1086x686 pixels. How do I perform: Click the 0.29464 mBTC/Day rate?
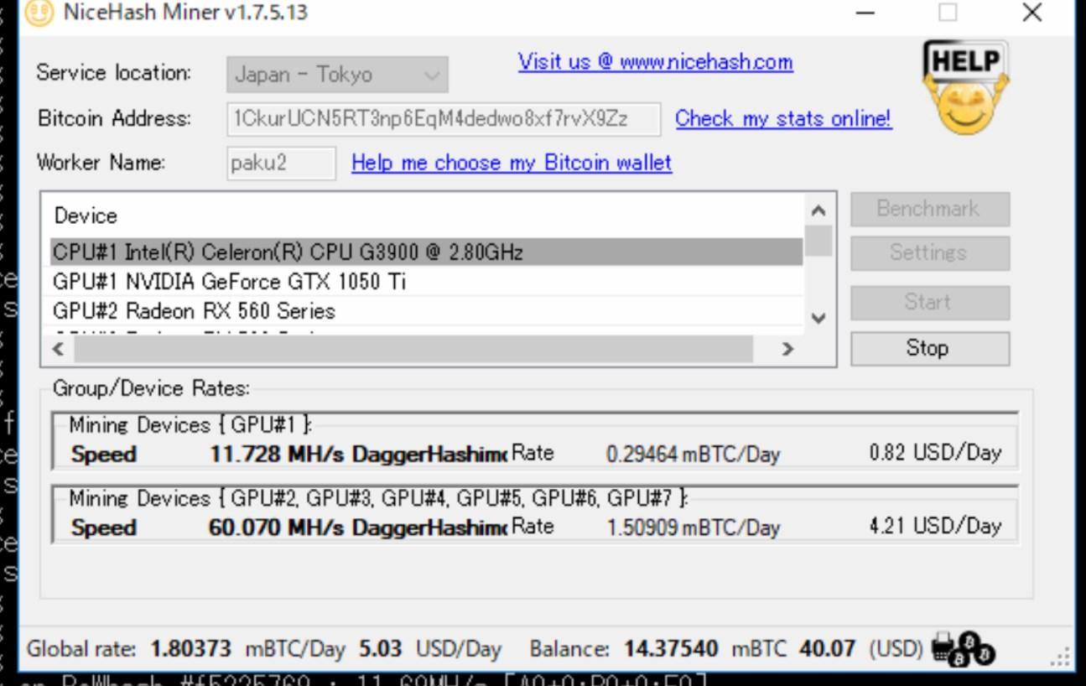click(693, 455)
